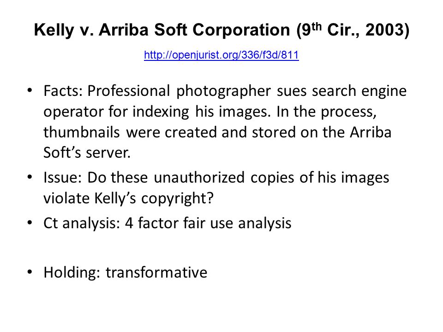The image size is (443, 332).
Task: Click the bullet marker before 'Ct analysis:'
Action: (30, 223)
